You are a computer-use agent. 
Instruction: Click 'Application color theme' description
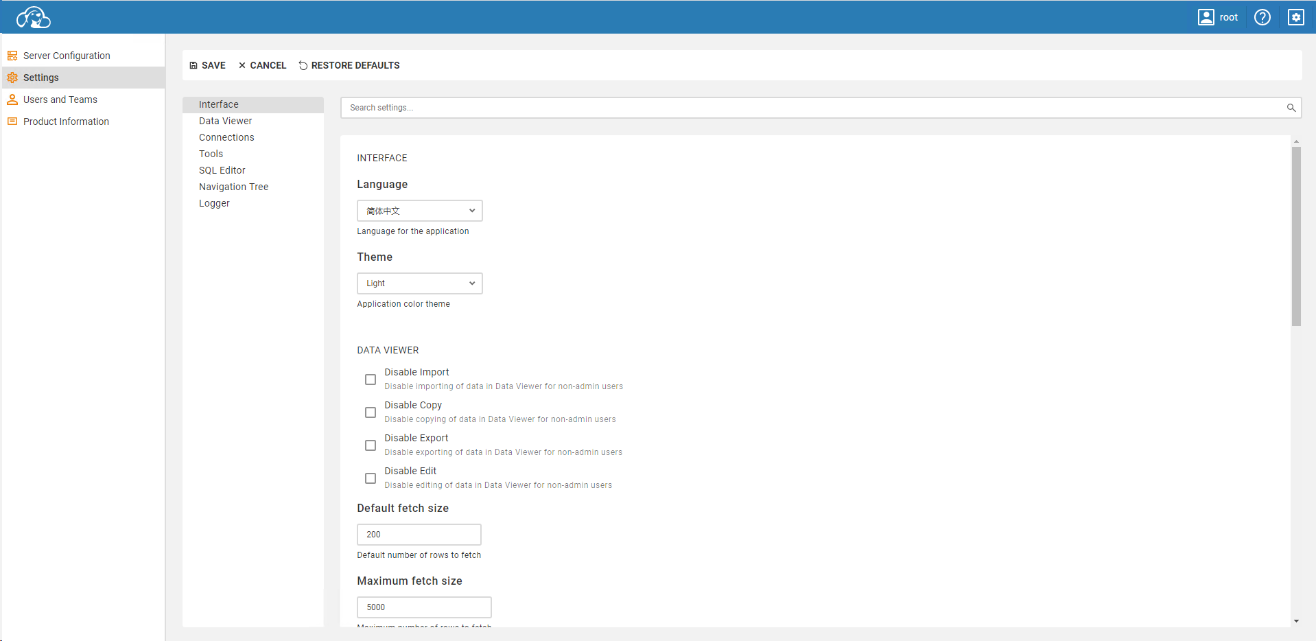403,304
